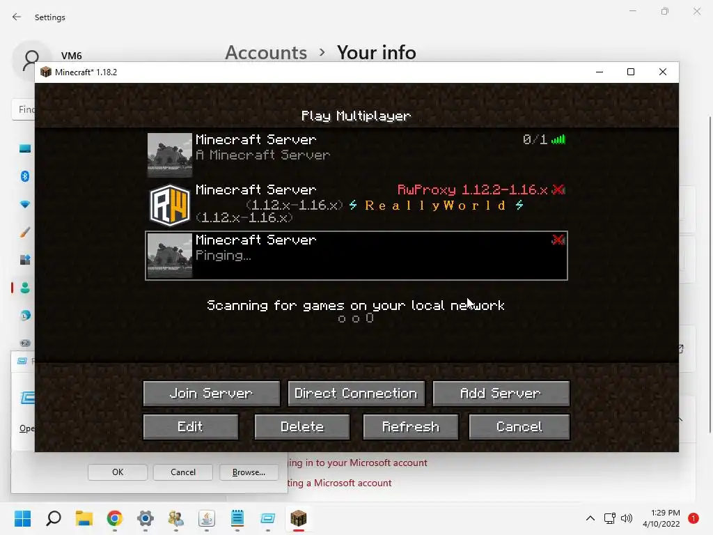Select the 'RwProxy 1.12.2-1.16.x' version text
This screenshot has width=713, height=535.
click(473, 189)
